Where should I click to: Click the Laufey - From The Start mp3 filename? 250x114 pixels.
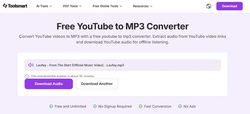(x=80, y=65)
